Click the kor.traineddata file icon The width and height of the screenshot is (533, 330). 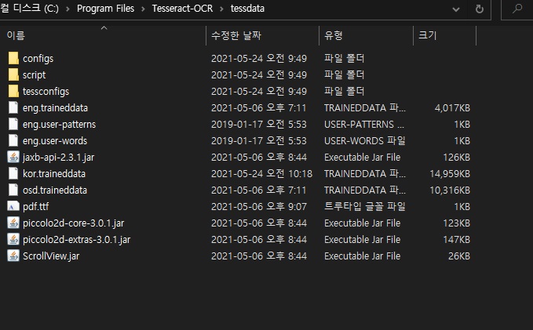tap(13, 173)
